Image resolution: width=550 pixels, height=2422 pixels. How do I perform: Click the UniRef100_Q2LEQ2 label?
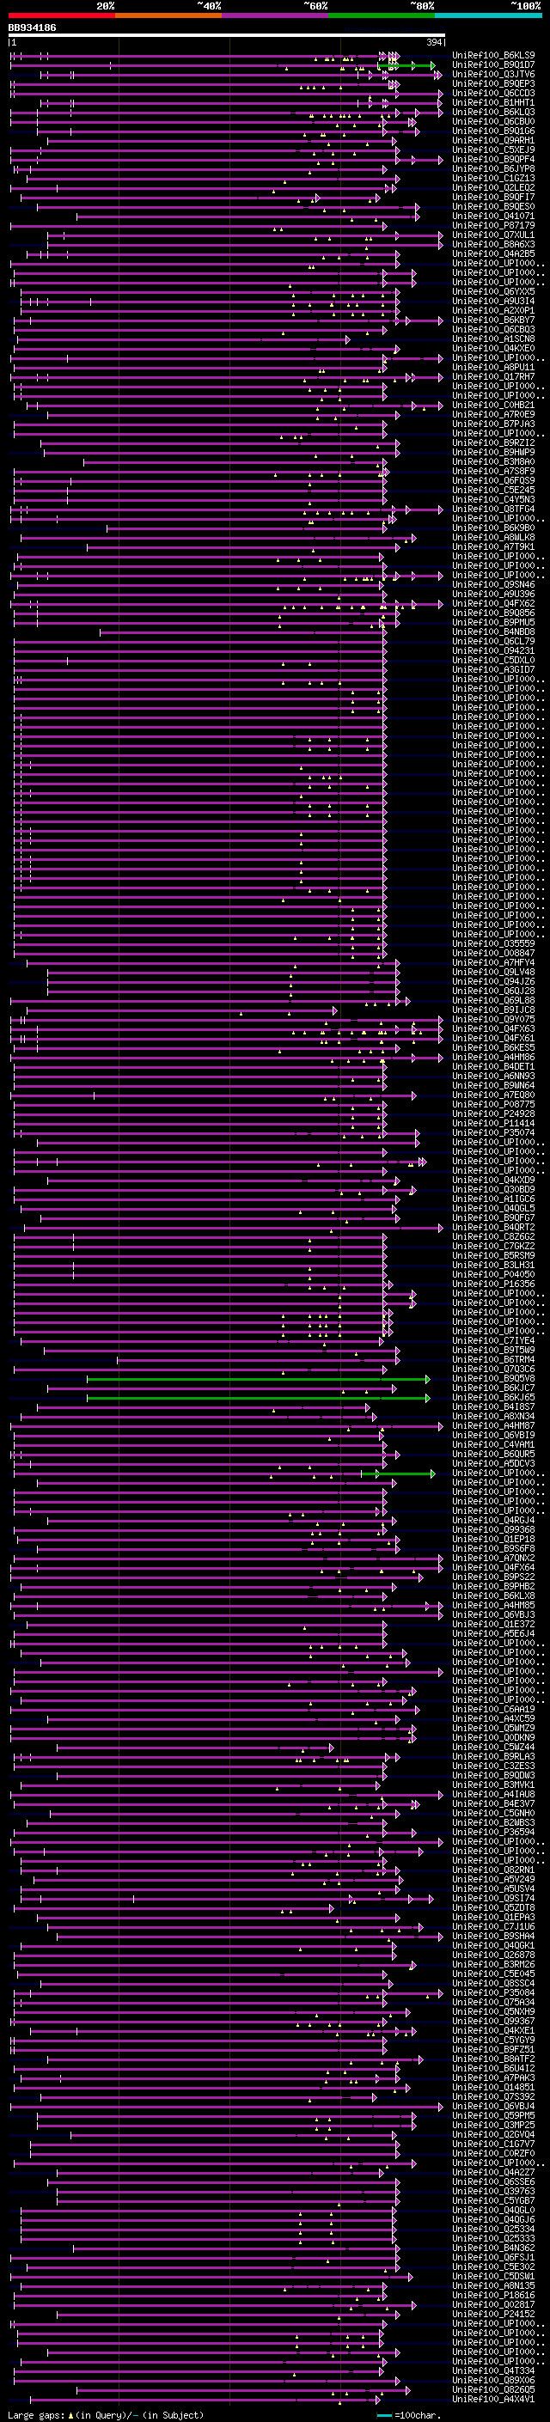coord(493,187)
